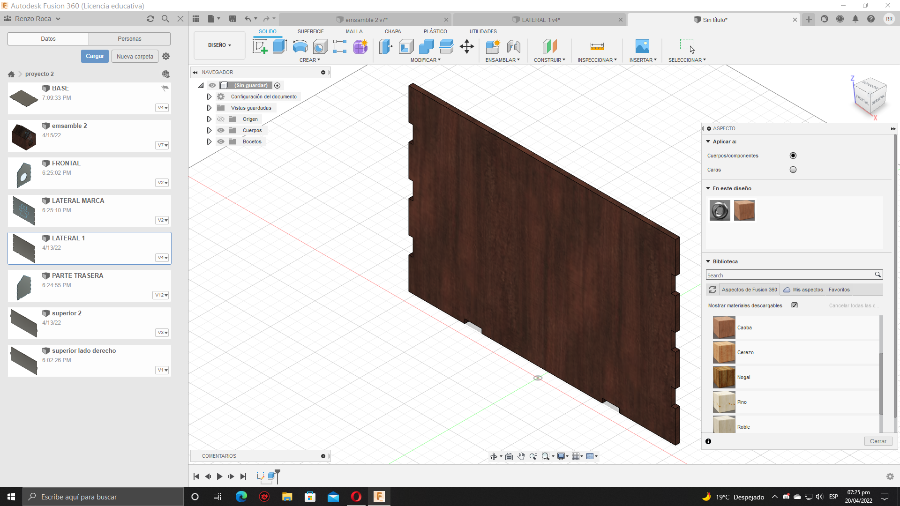Expand the Cuerpos tree item
The width and height of the screenshot is (900, 506).
209,130
